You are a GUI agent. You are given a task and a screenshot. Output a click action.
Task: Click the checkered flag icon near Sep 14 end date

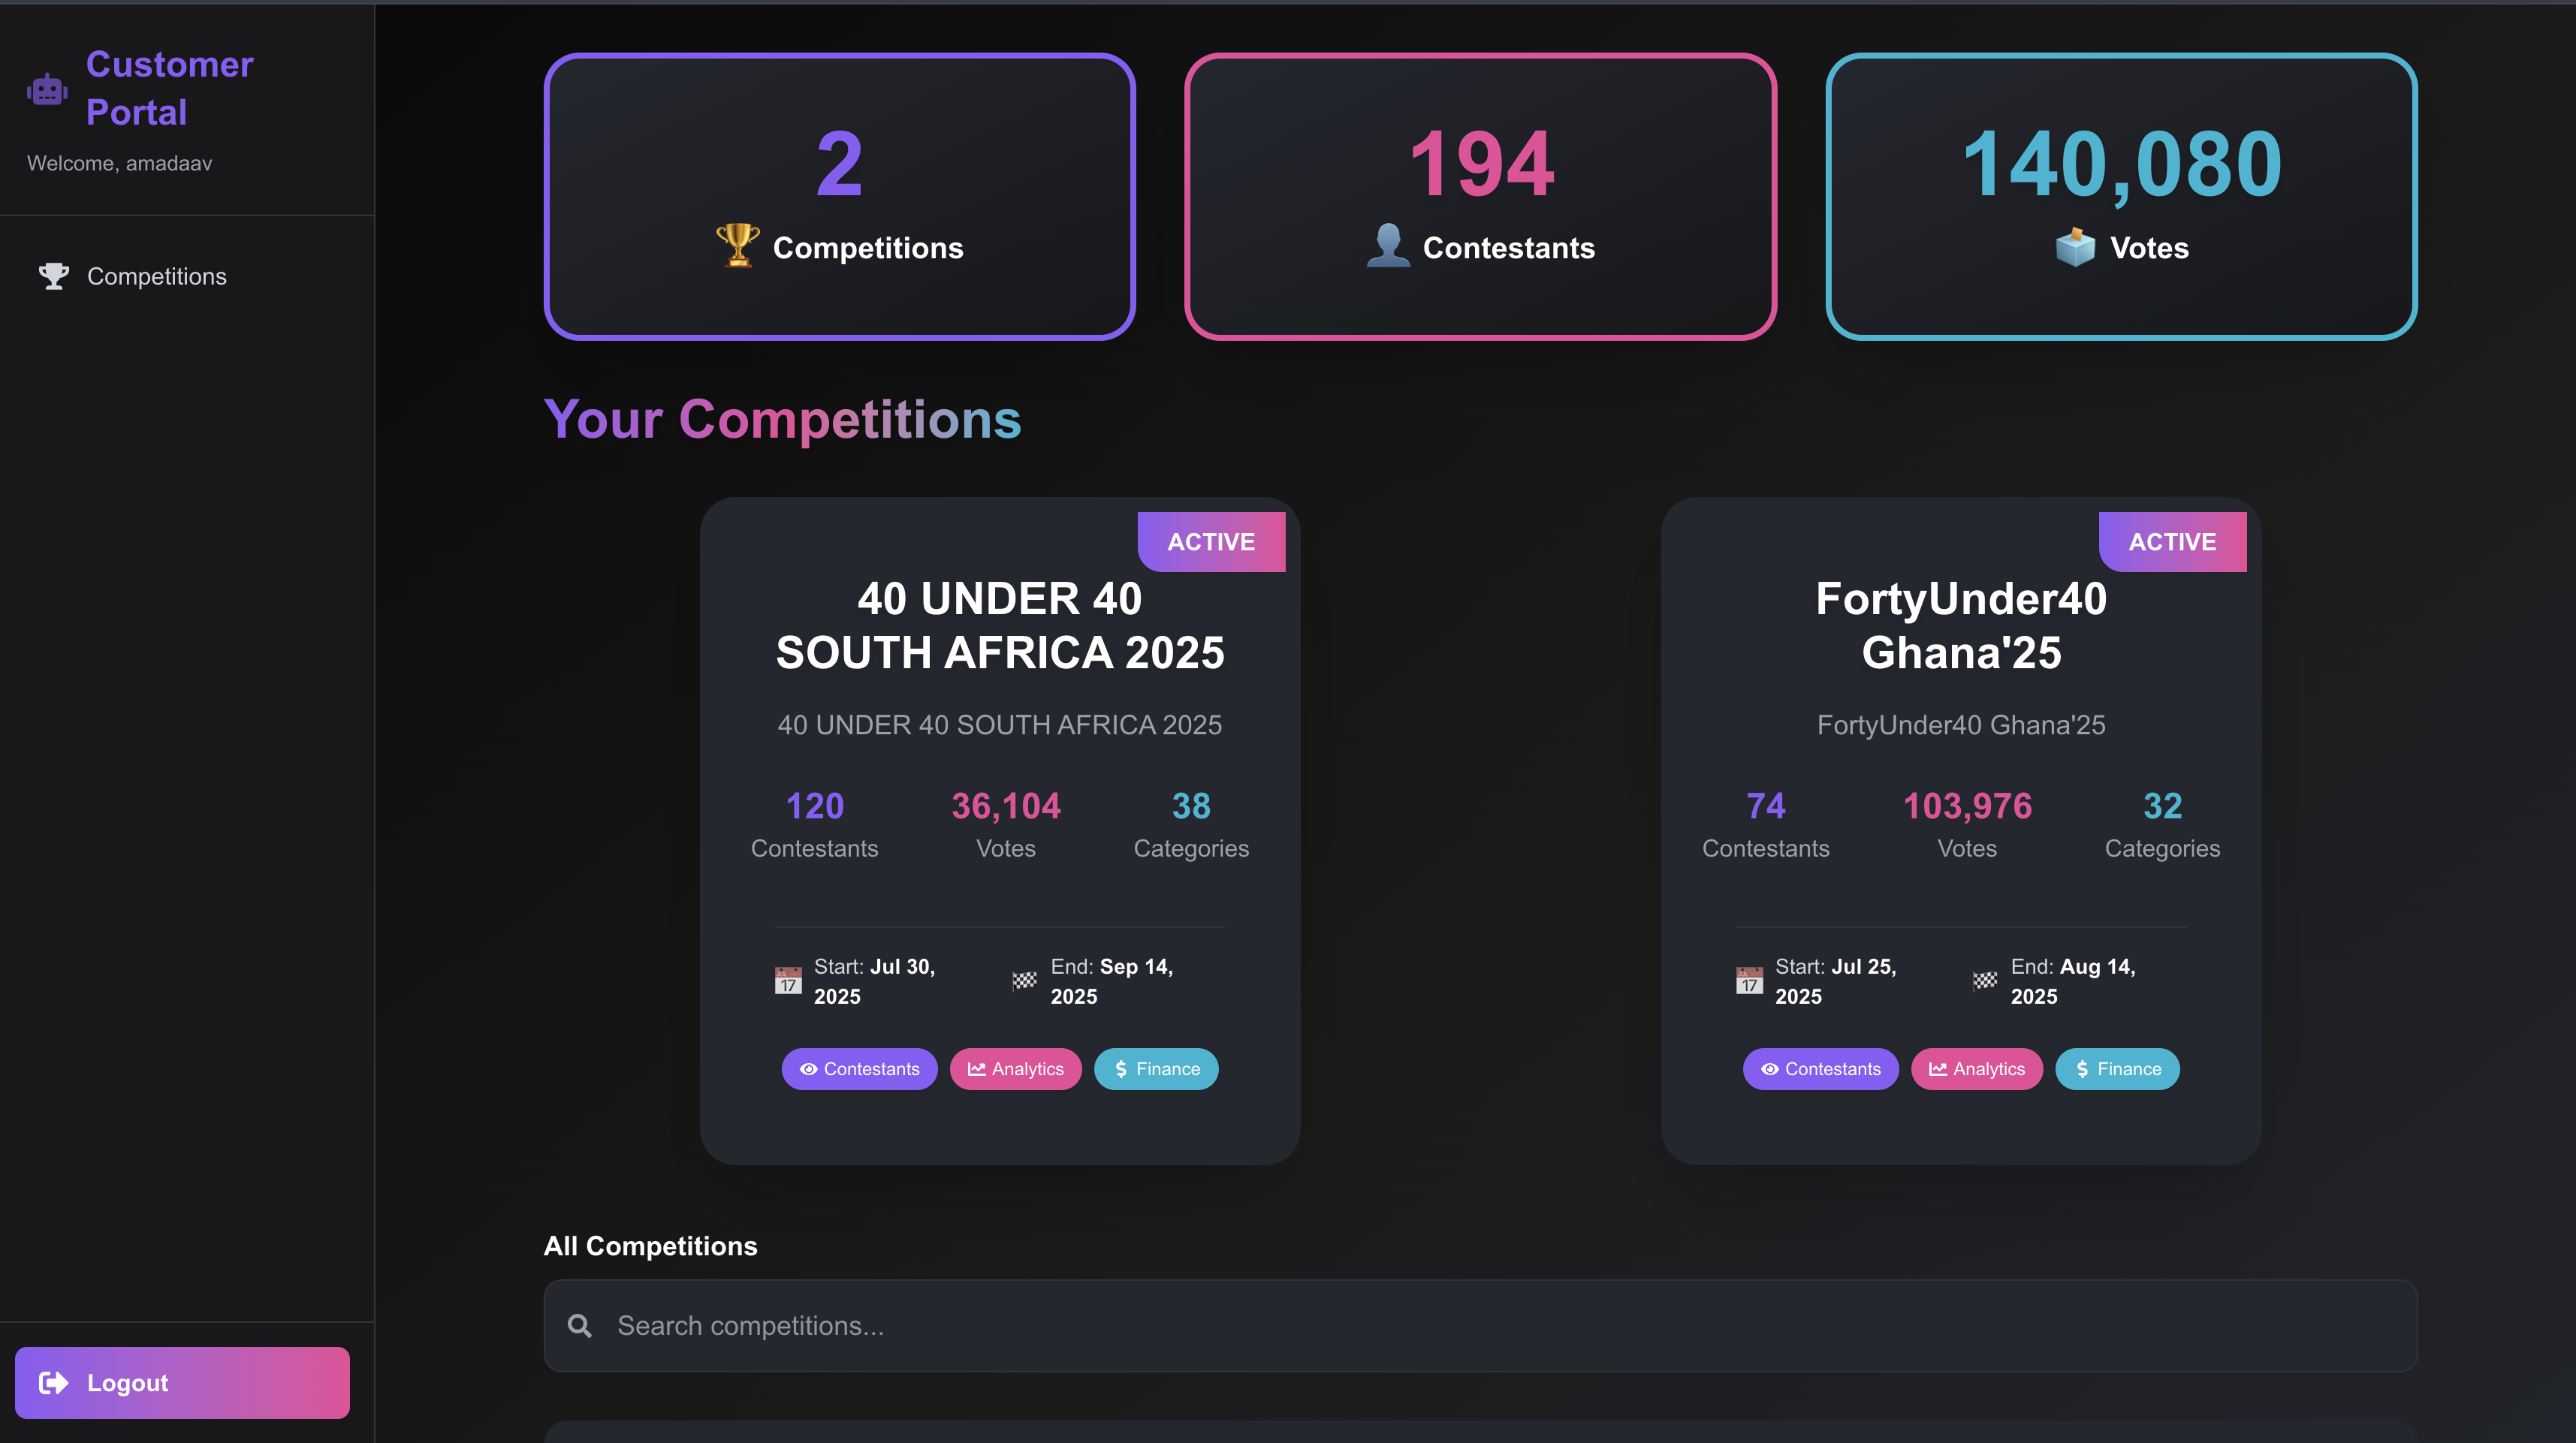click(x=1024, y=981)
